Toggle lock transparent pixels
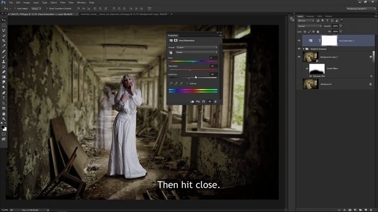Viewport: 378px width, 212px height. coord(305,31)
